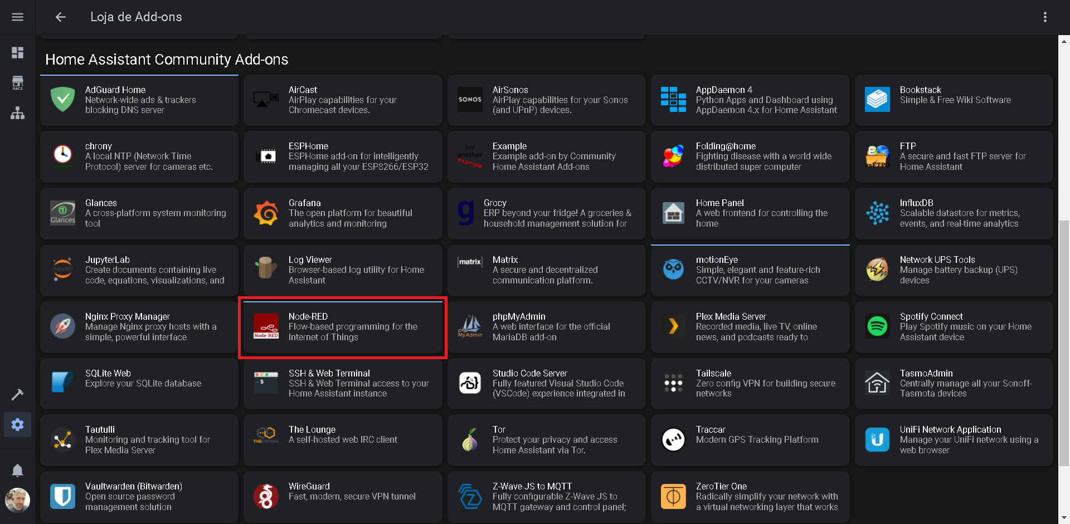The width and height of the screenshot is (1070, 524).
Task: Click the Folding@home colorful icon
Action: pyautogui.click(x=673, y=156)
